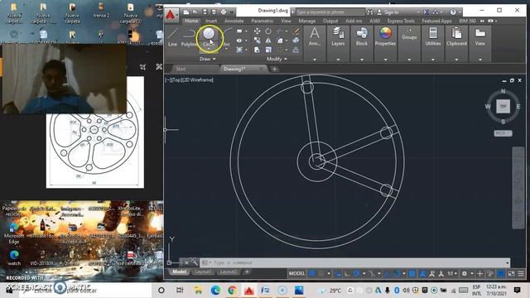Open the Parametric ribbon tab
This screenshot has width=530, height=298.
click(x=263, y=21)
